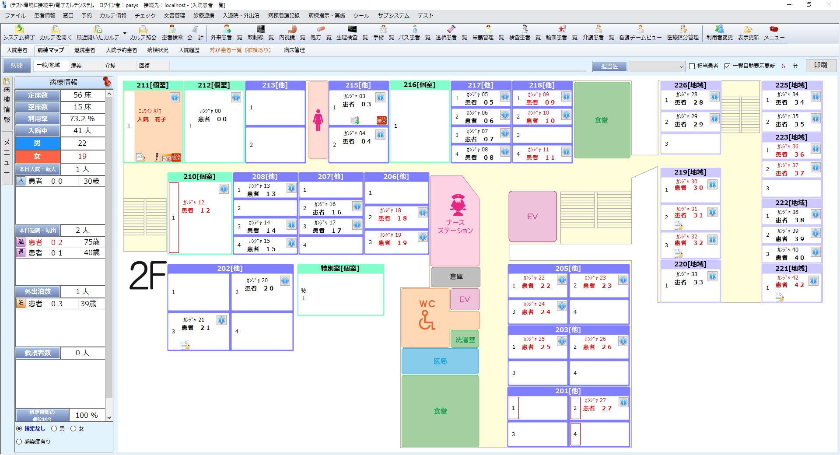Open 患者検索 from the toolbar
The width and height of the screenshot is (840, 455).
172,32
